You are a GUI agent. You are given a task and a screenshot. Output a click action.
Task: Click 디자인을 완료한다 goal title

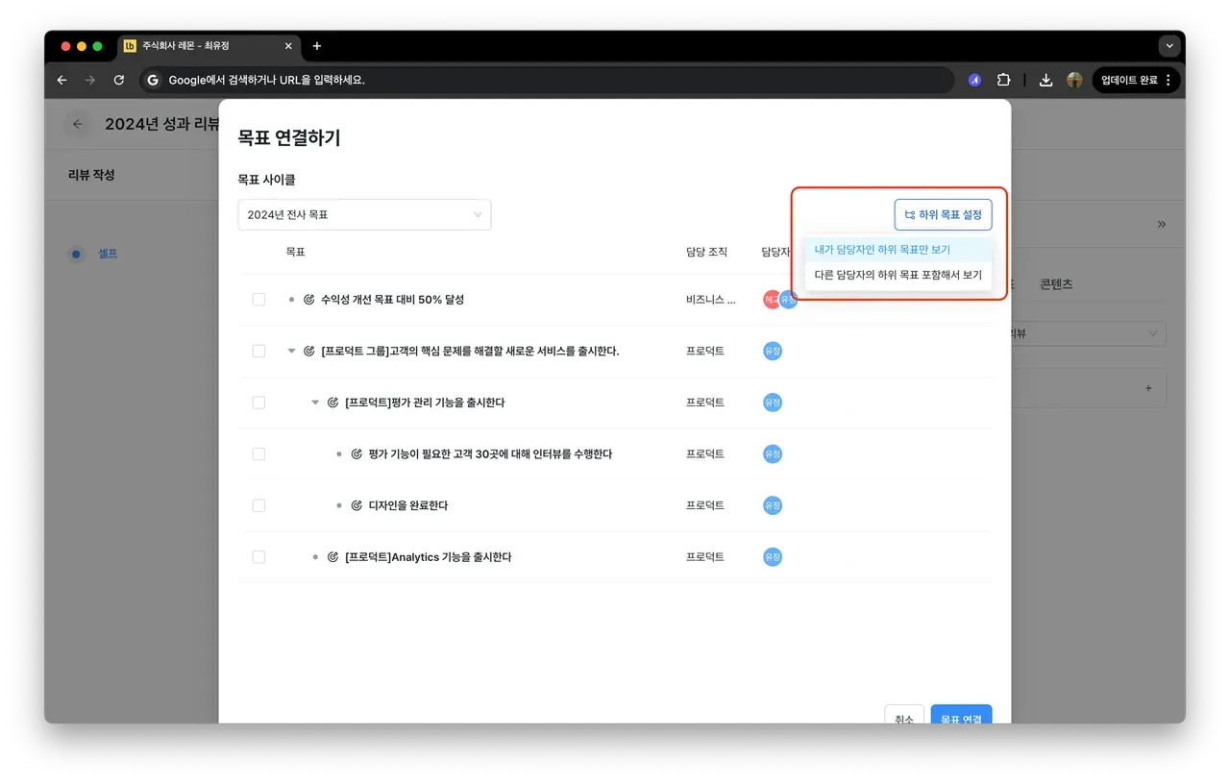point(408,505)
